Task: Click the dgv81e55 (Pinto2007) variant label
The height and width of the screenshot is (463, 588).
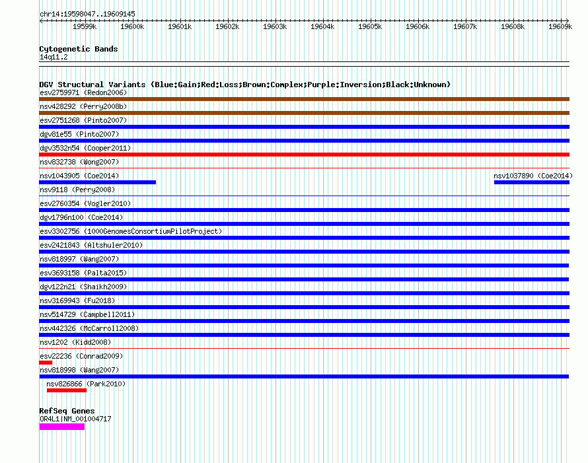Action: pyautogui.click(x=79, y=134)
